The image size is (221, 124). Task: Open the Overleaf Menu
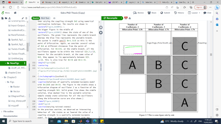[x=6, y=13]
